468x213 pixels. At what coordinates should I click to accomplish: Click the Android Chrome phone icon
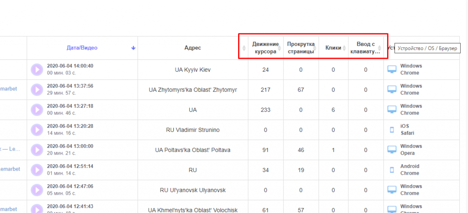click(x=392, y=170)
